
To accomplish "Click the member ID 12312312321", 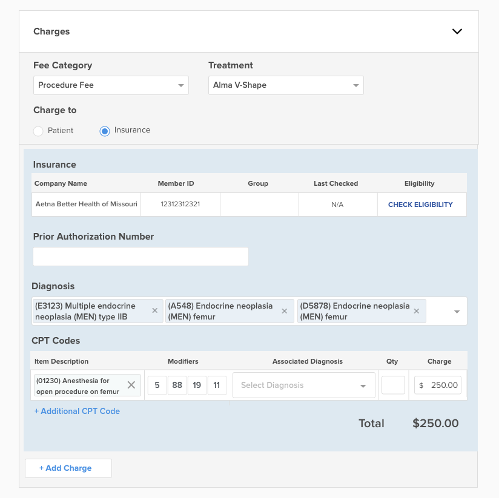I will coord(180,204).
